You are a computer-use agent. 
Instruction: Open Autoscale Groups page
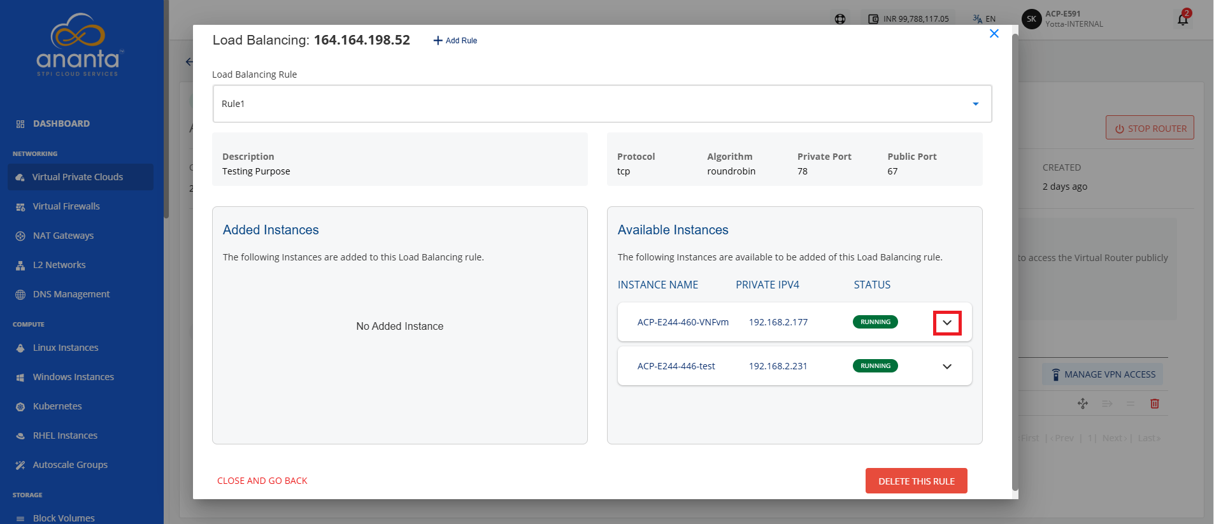coord(70,465)
